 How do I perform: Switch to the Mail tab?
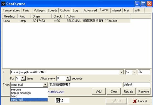pyautogui.click(x=127, y=10)
